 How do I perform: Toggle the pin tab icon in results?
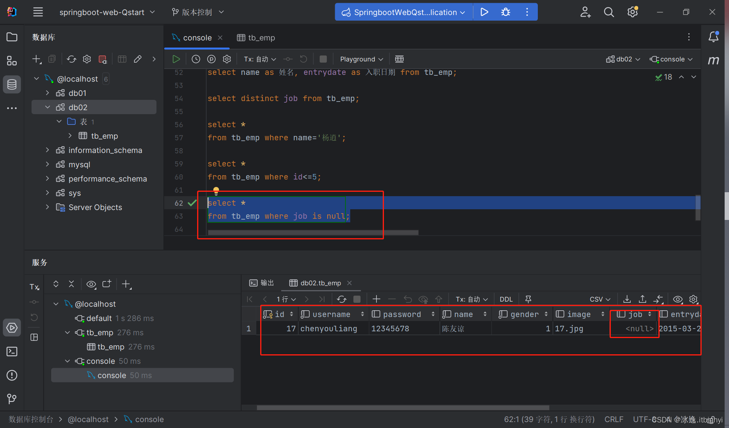click(x=528, y=299)
